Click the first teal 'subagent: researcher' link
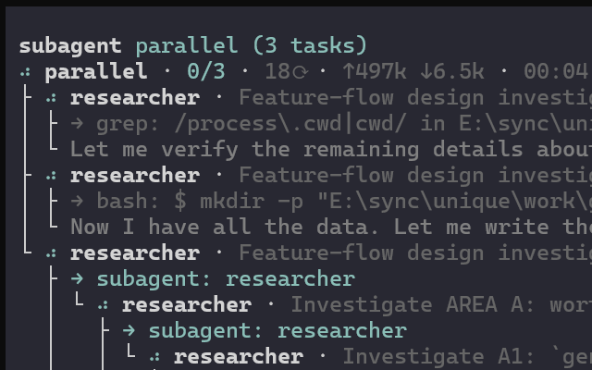592x370 pixels. [x=226, y=279]
